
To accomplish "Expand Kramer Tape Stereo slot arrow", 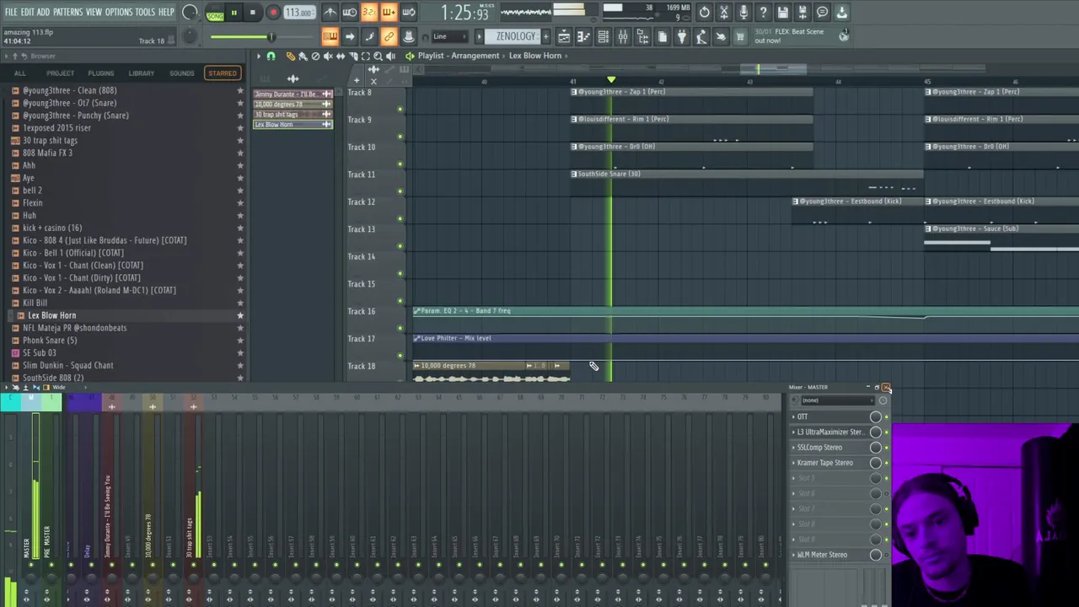I will (x=793, y=462).
